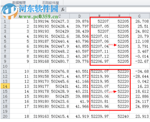Screen dimensions: 150x122
Task: Click cell containing 52207.12
Action: click(x=100, y=56)
